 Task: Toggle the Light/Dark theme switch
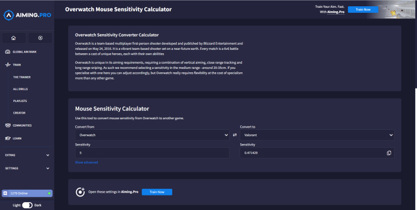(27, 205)
